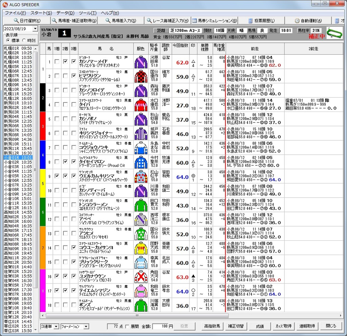The height and width of the screenshot is (336, 347).
Task: Click silk jersey icon for コウジョウノツキ
Action: coord(141,148)
